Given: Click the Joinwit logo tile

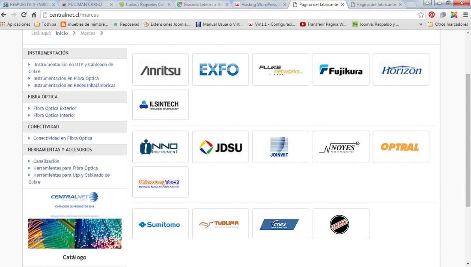Looking at the screenshot, I should click(280, 147).
